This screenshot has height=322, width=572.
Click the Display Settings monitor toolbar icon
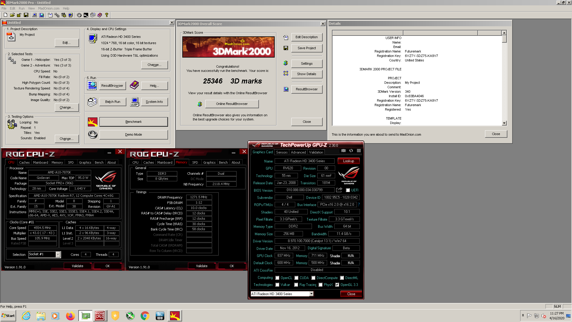point(71,15)
